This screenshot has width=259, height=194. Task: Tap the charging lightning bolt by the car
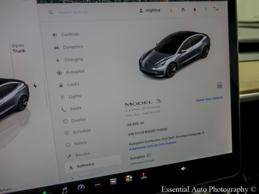pyautogui.click(x=35, y=86)
